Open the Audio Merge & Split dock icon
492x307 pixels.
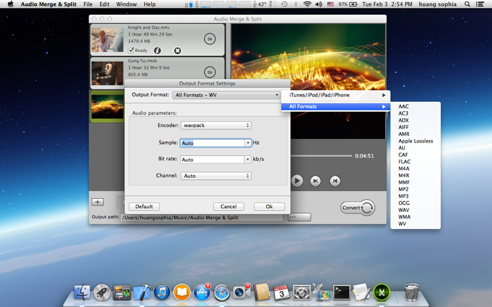[381, 292]
